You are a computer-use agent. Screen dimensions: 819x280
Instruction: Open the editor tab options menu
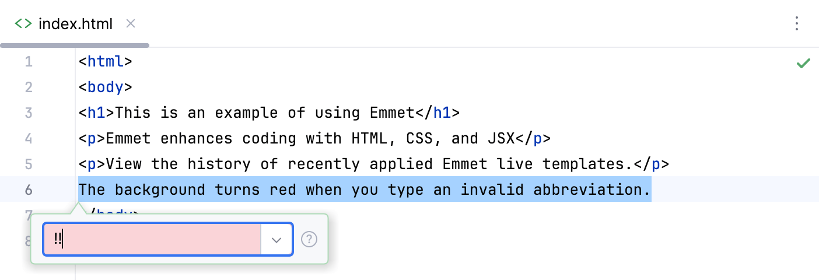(797, 23)
